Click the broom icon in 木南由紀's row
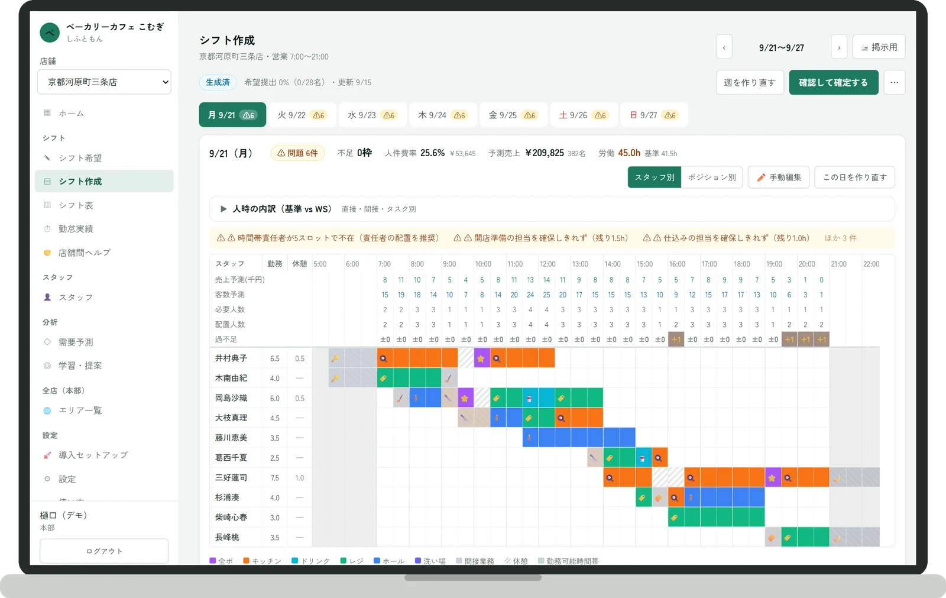 click(x=449, y=378)
